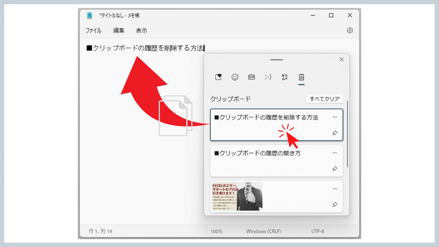Click the すべてクリア button
The width and height of the screenshot is (439, 247).
(x=324, y=99)
